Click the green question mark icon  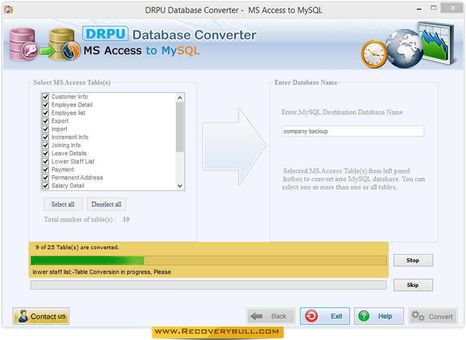[x=364, y=316]
